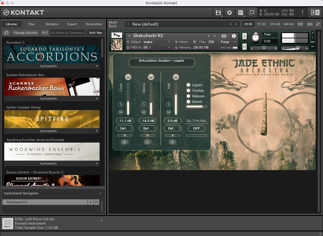Open the save (floppy disk) menu

(218, 12)
